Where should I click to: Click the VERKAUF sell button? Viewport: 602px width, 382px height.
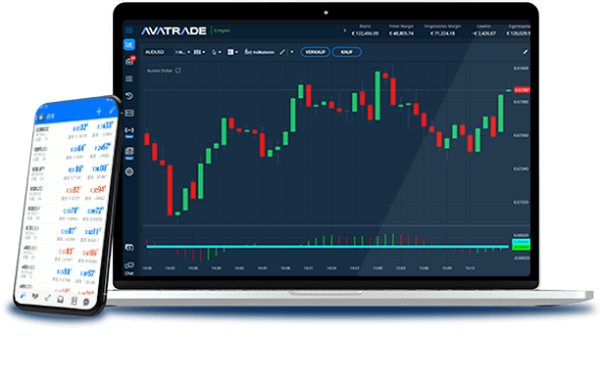315,52
